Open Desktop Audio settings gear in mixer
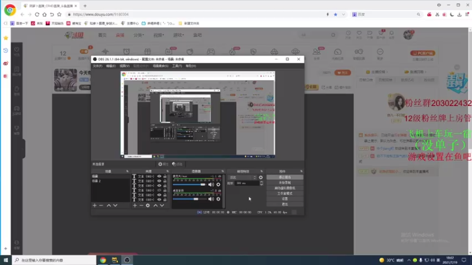This screenshot has height=265, width=472. pyautogui.click(x=218, y=199)
